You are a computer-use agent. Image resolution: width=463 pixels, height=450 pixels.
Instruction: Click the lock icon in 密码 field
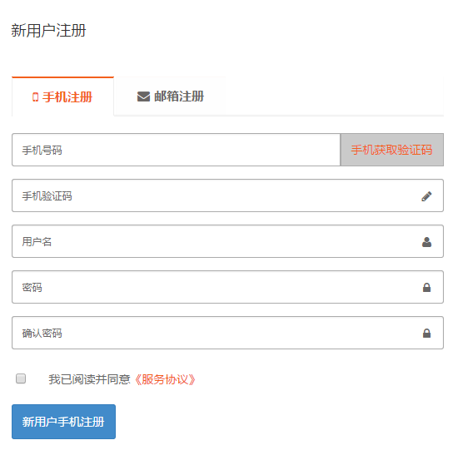click(x=426, y=288)
